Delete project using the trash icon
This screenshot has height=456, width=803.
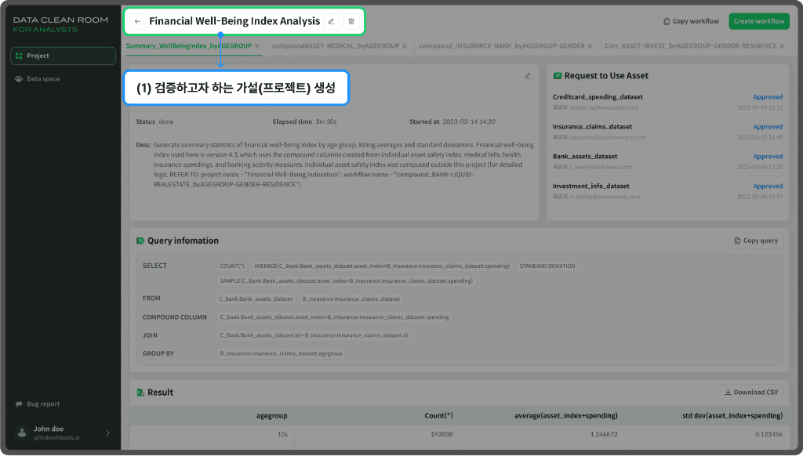click(351, 21)
